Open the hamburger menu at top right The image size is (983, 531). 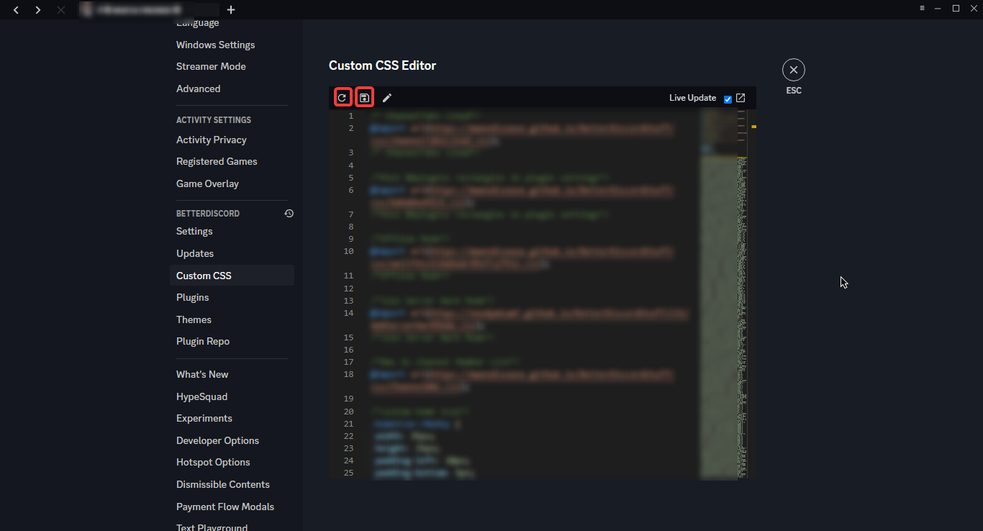point(922,8)
